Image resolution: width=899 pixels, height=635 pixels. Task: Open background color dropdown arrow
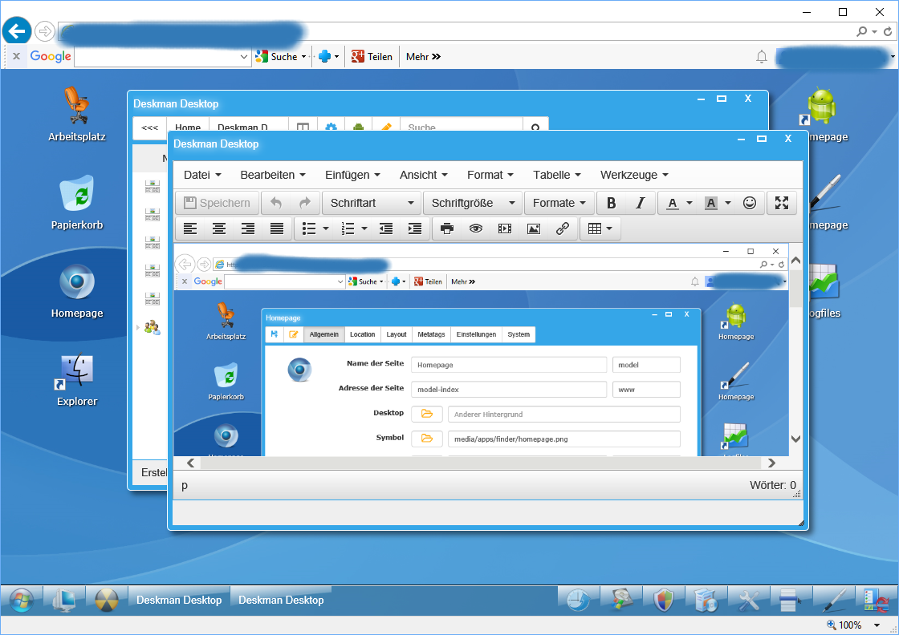(x=728, y=203)
